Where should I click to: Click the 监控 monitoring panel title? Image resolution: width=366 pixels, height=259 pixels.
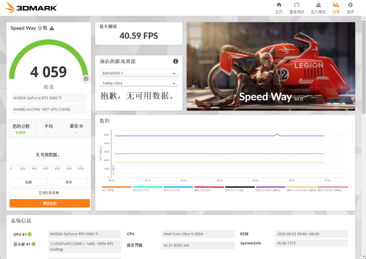pos(105,120)
